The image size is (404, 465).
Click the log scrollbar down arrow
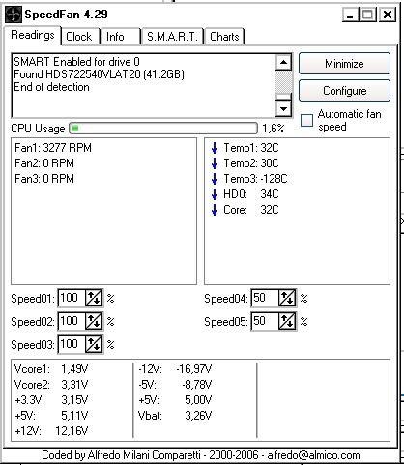pyautogui.click(x=283, y=108)
